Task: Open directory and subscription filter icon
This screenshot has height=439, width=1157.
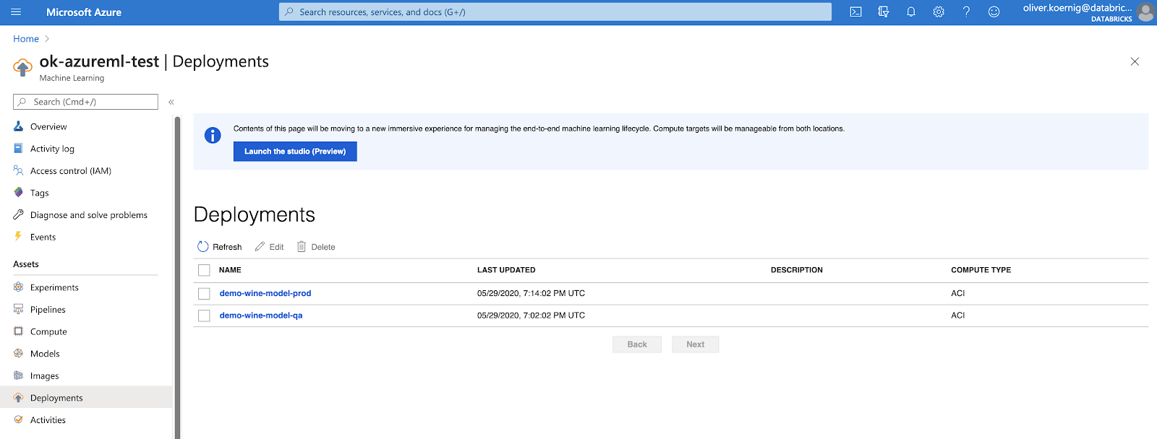Action: (883, 12)
